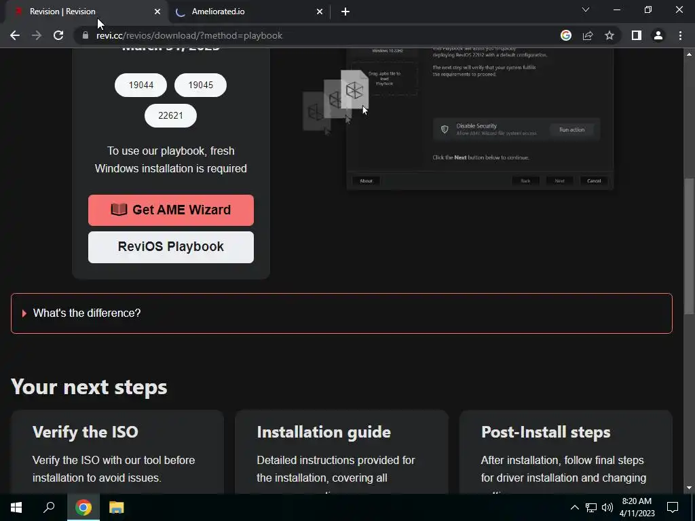695x521 pixels.
Task: Click 'To use our playbook, fresh' text
Action: click(x=170, y=151)
